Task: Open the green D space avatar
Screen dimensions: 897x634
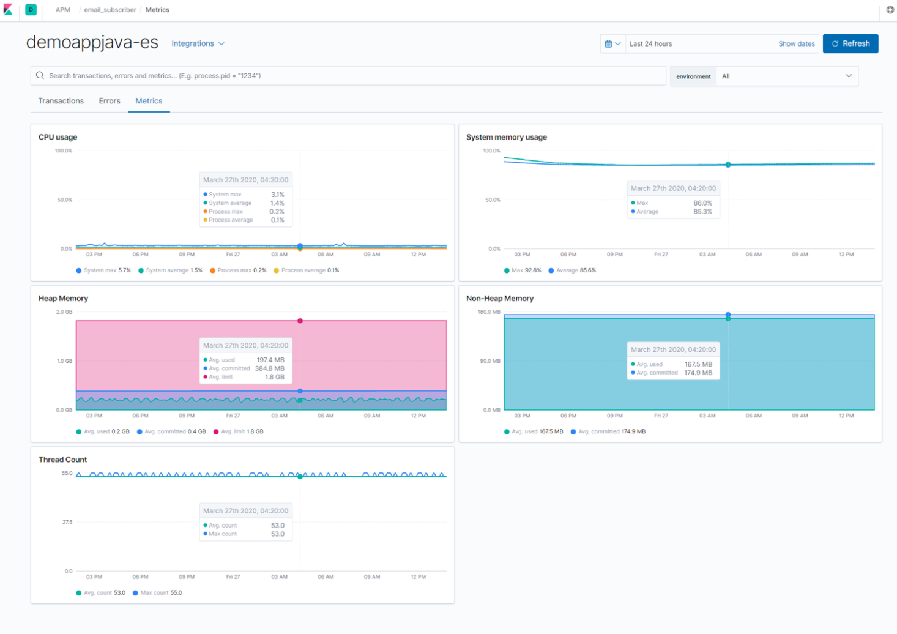Action: tap(31, 10)
